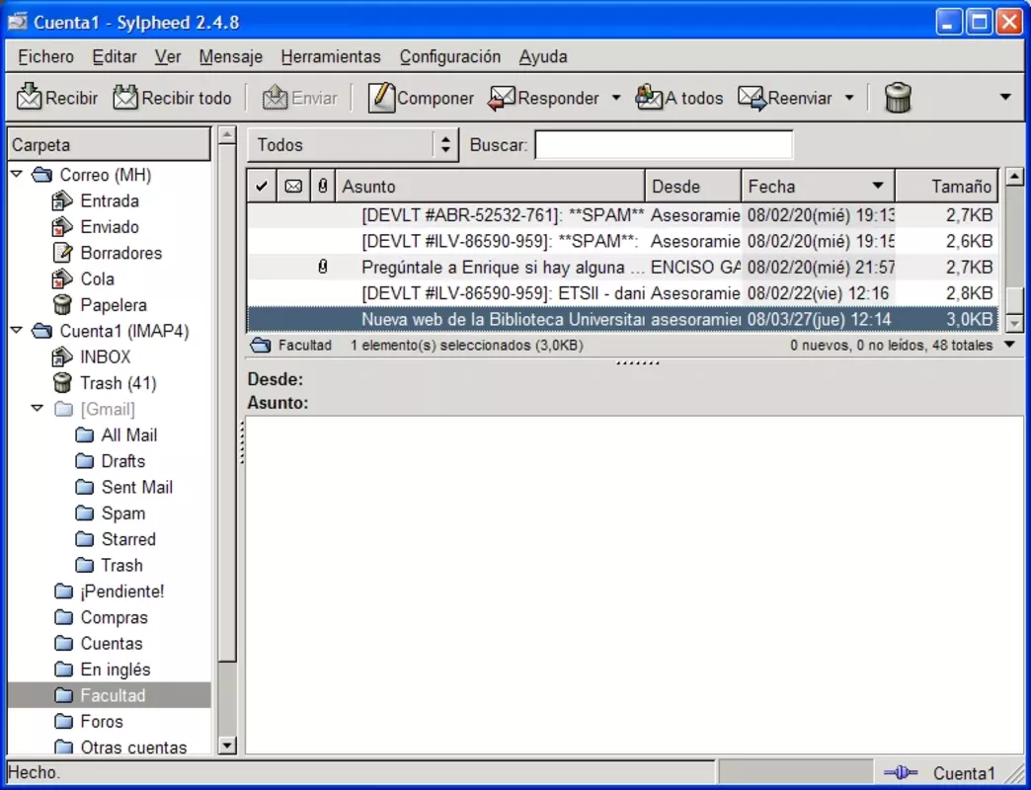
Task: Click the Recibir todo toolbar button
Action: coord(172,98)
